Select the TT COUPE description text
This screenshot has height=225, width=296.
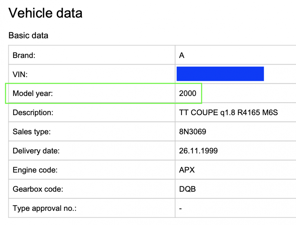pyautogui.click(x=229, y=112)
